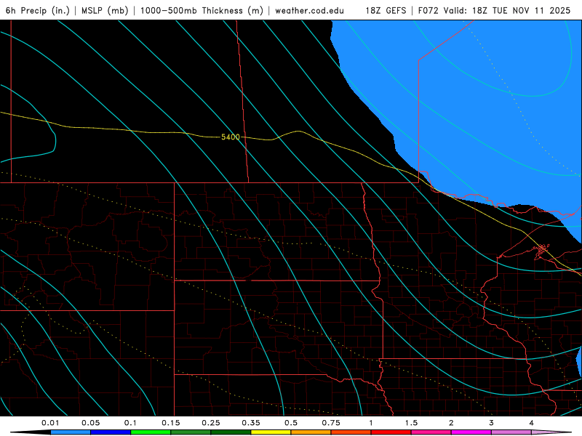Viewport: 582px width, 436px height.
Task: Click the 1.5 legend value
Action: [x=411, y=423]
